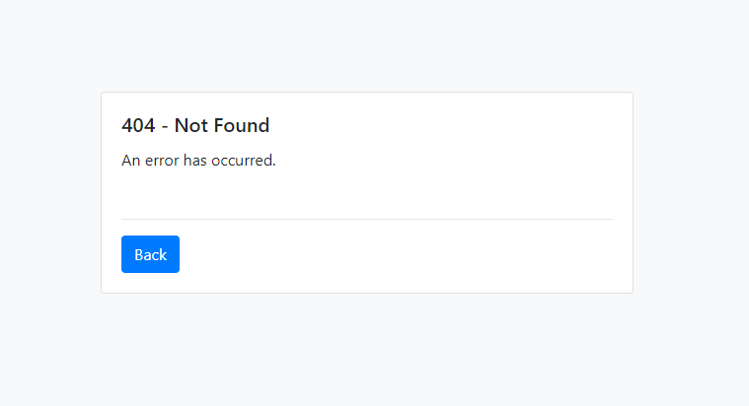Image resolution: width=749 pixels, height=406 pixels.
Task: Click gray page background below the error card
Action: [366, 350]
